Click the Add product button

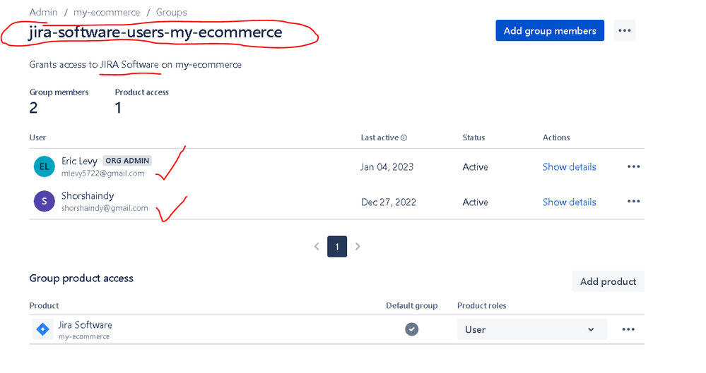[x=608, y=281]
